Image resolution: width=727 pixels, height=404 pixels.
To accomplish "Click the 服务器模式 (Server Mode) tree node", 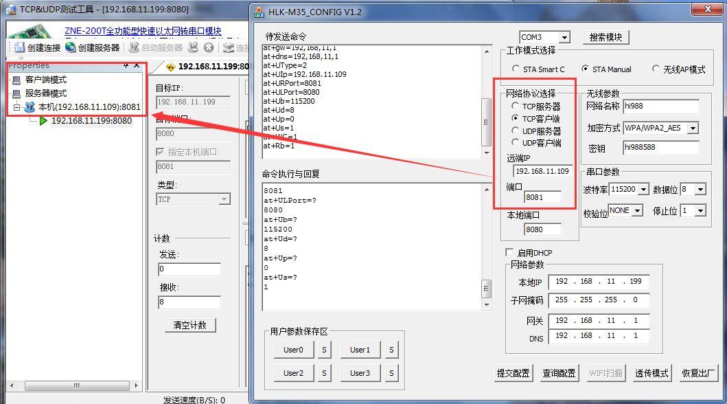I will click(45, 93).
